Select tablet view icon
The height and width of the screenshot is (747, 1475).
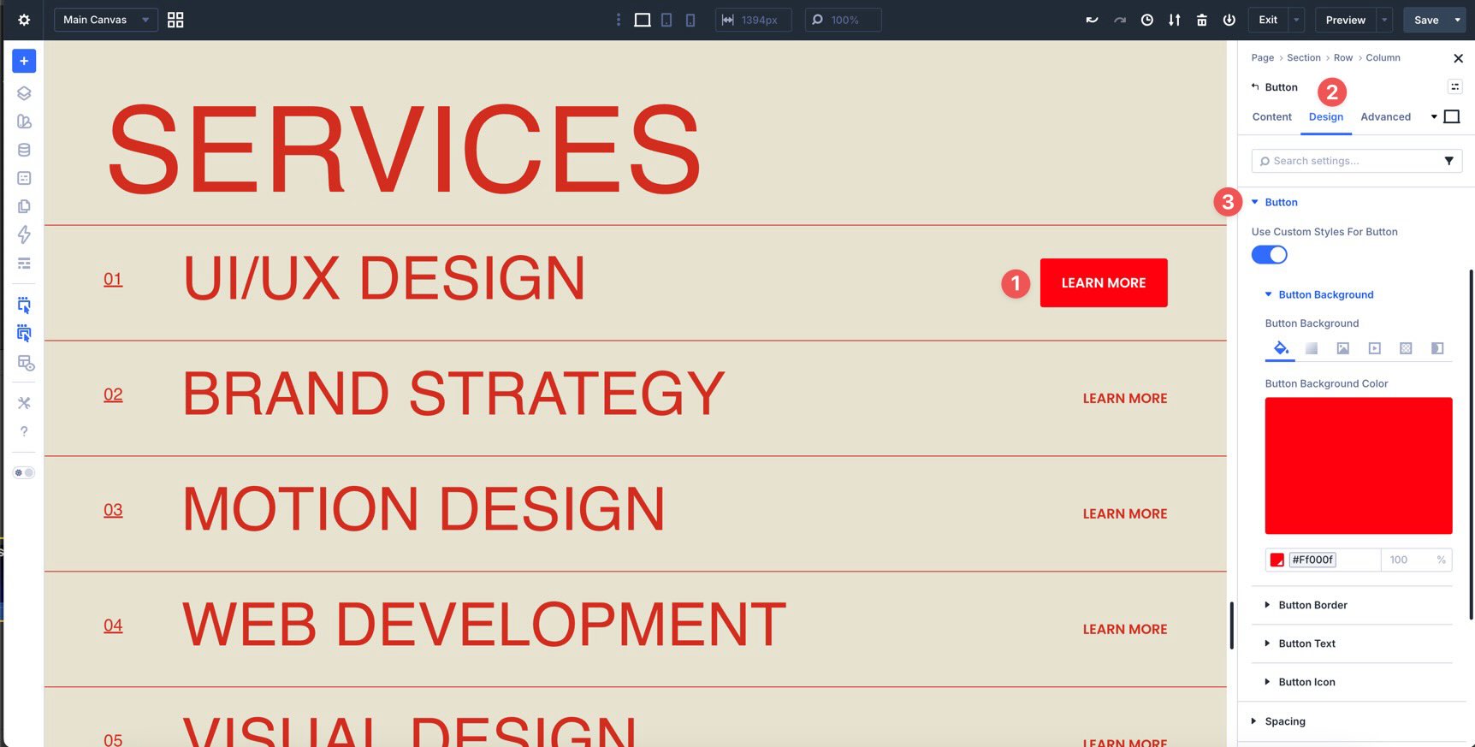tap(666, 20)
